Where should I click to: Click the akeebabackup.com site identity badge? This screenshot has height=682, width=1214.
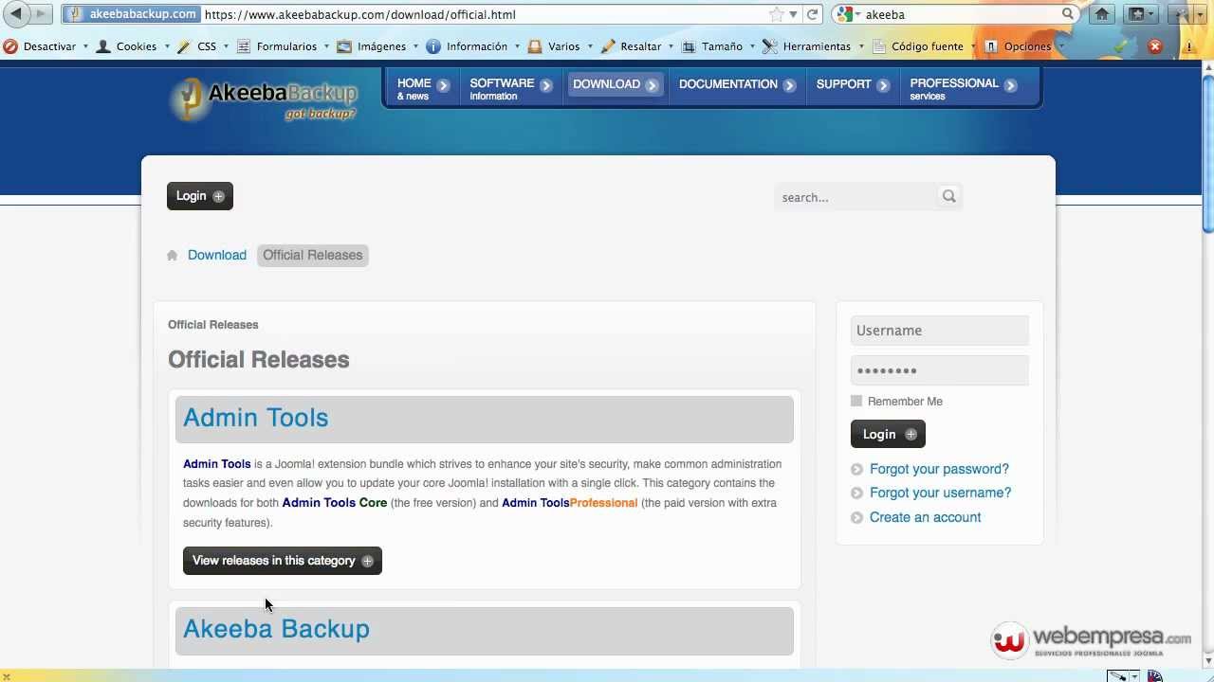pos(132,14)
